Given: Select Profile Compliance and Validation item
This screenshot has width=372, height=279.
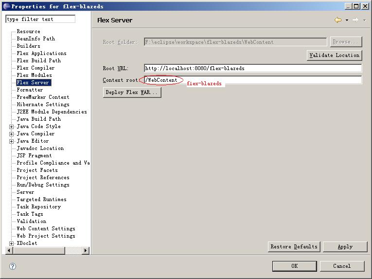Looking at the screenshot, I should click(x=53, y=163).
